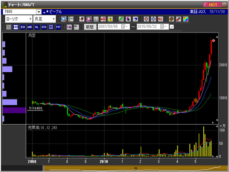Expand the stock code 7865 dropdown

[39, 11]
